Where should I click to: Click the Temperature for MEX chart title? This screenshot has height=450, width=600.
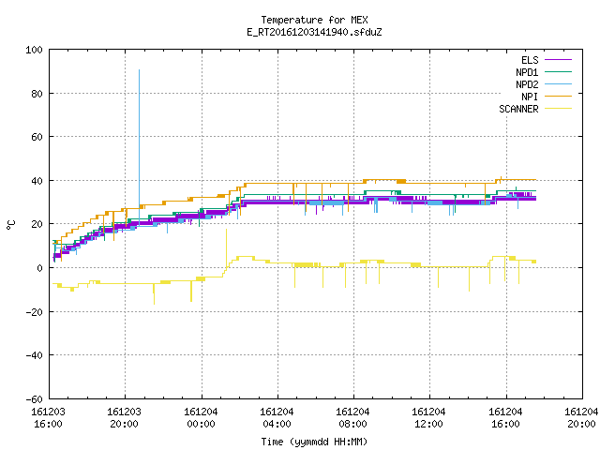click(x=314, y=20)
